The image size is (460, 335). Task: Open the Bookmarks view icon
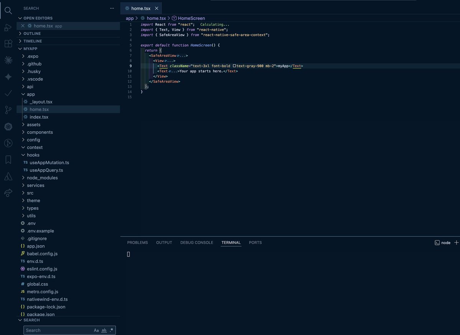click(x=8, y=160)
